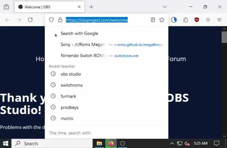View site security padlock details

point(60,20)
